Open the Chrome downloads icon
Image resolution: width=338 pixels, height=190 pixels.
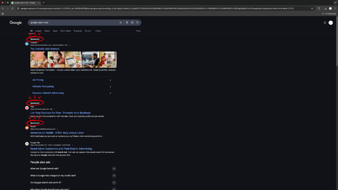pos(325,8)
